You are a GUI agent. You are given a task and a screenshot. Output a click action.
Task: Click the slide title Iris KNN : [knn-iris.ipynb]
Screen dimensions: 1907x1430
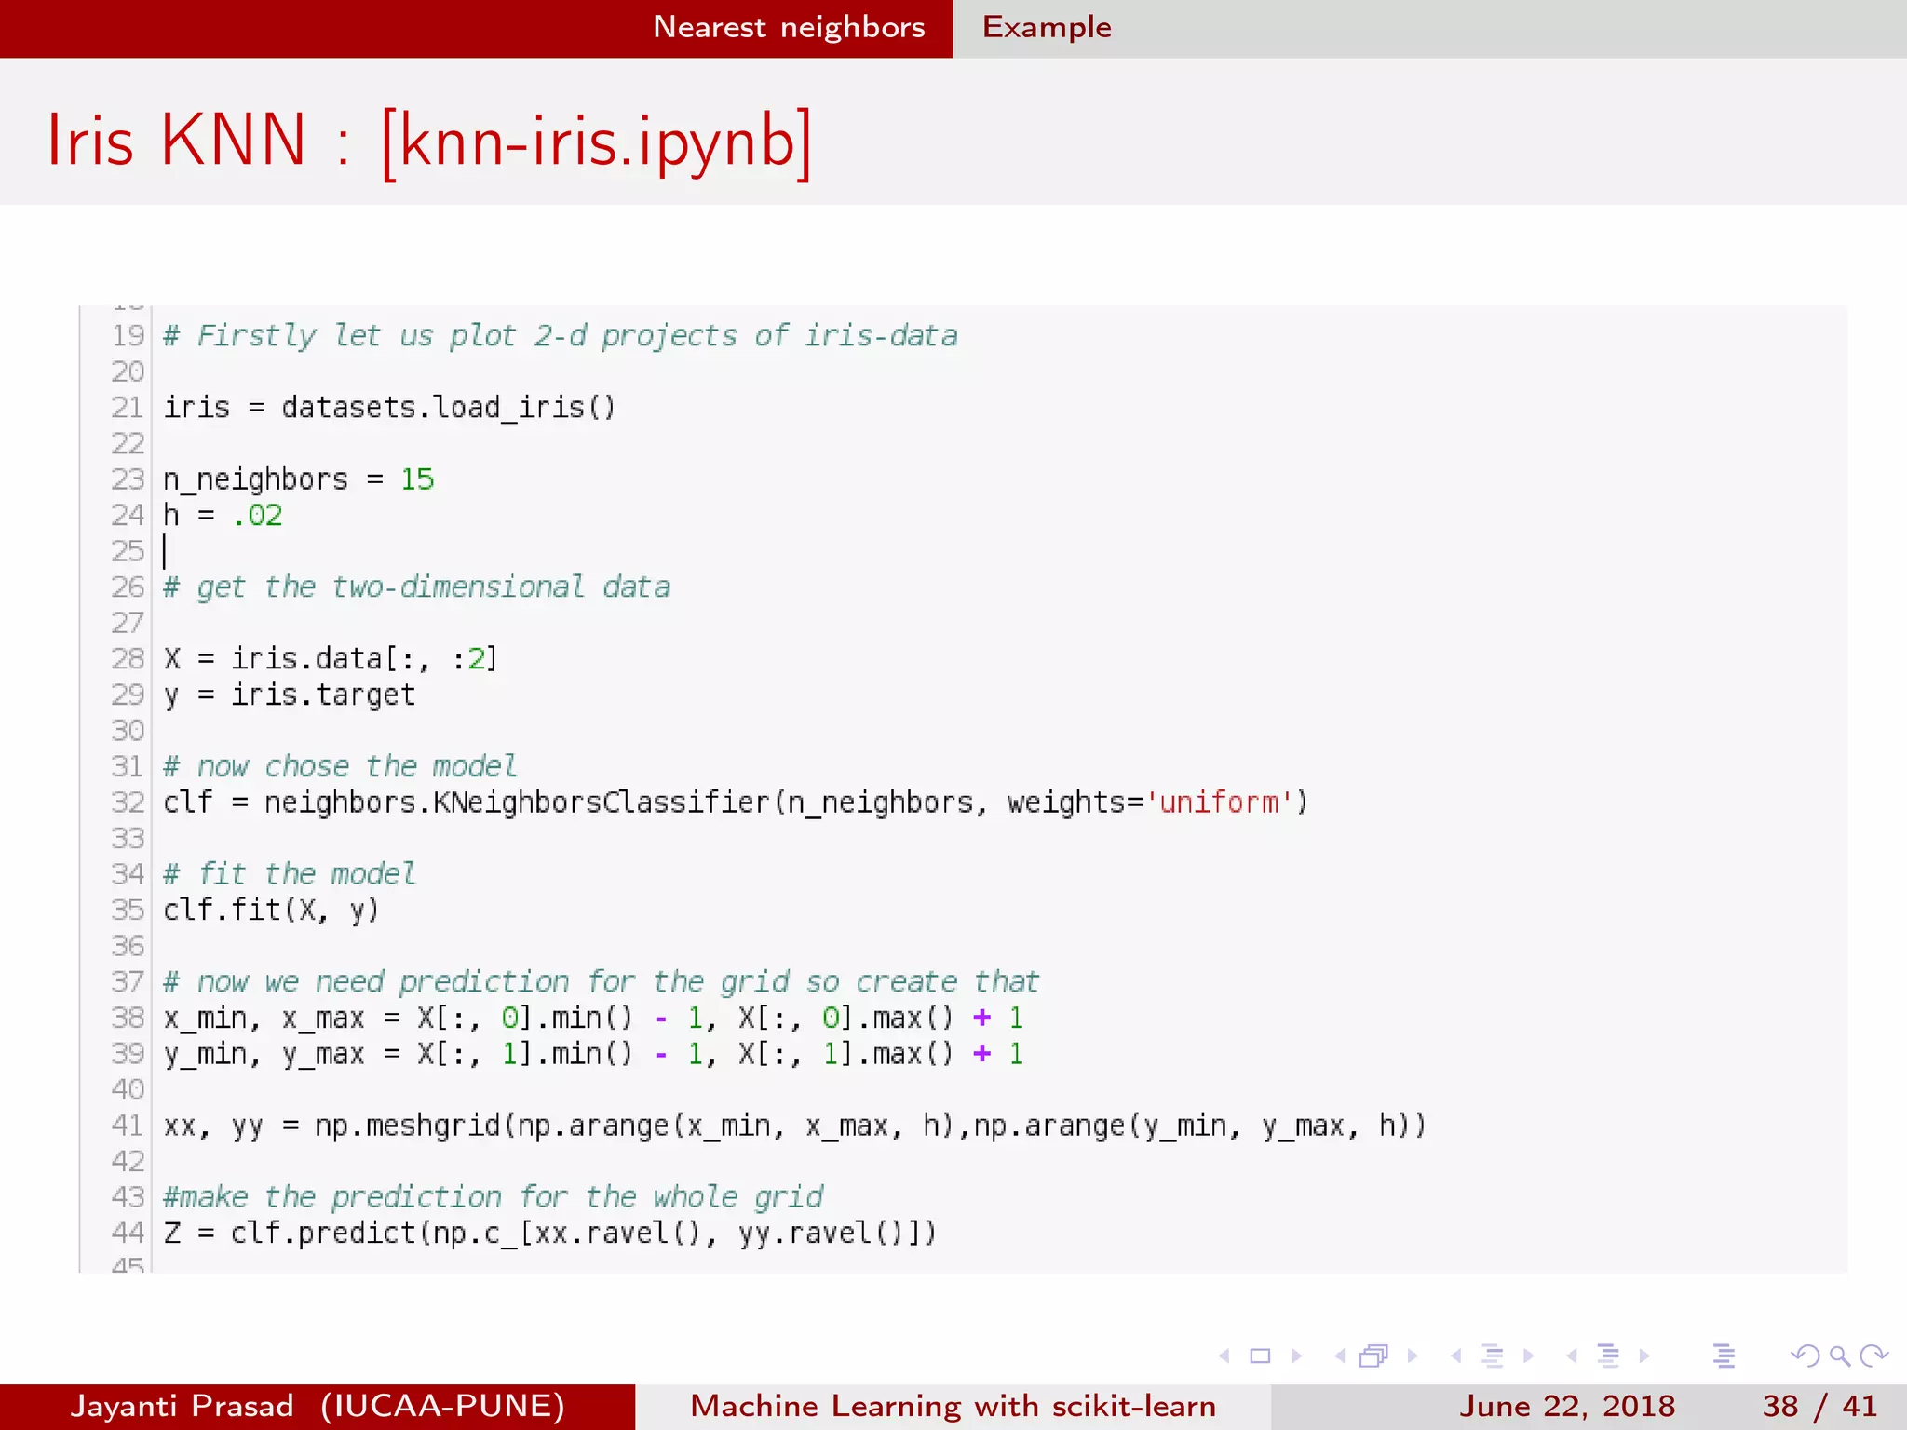429,142
